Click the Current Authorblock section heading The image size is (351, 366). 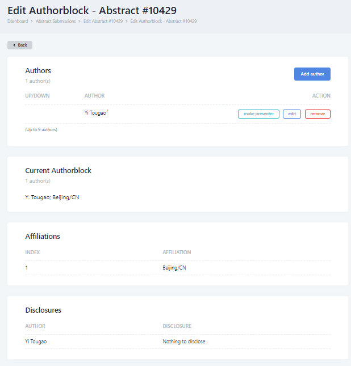click(x=58, y=170)
